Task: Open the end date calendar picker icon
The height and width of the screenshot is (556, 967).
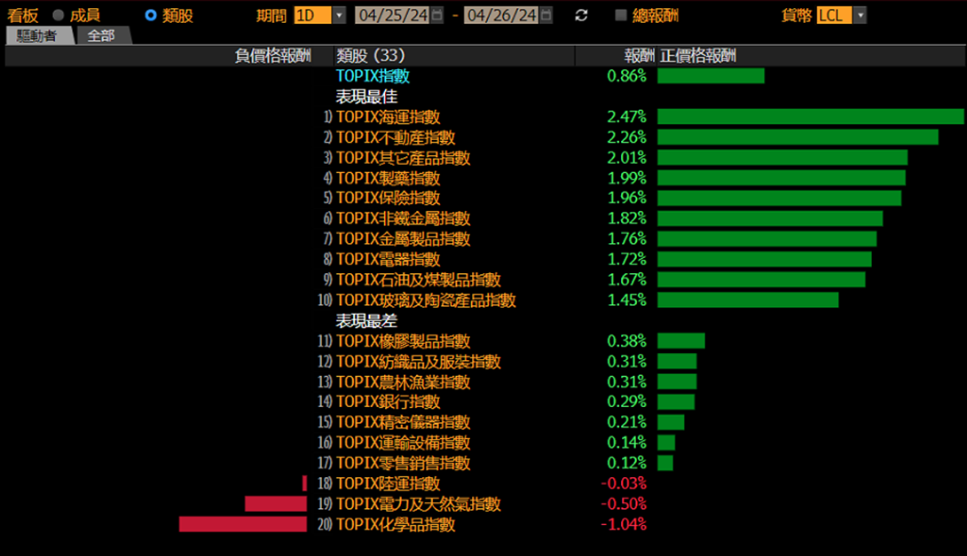Action: coord(546,15)
